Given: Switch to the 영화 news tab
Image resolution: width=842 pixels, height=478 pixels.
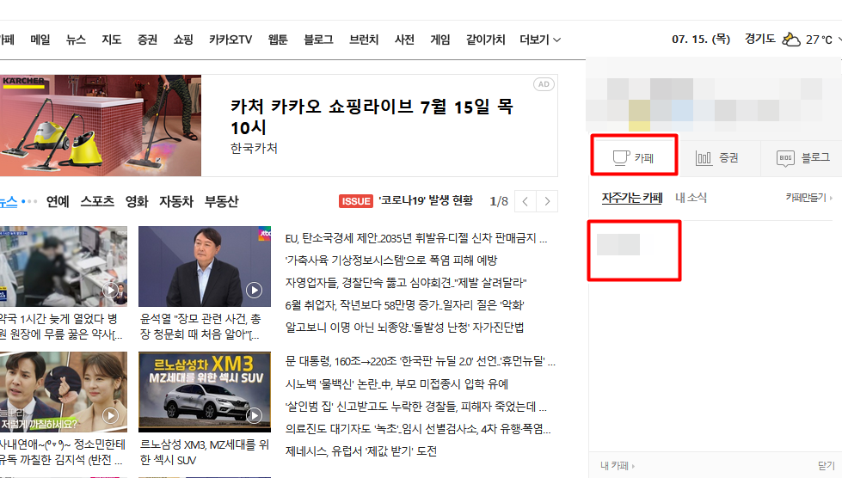Looking at the screenshot, I should tap(137, 202).
